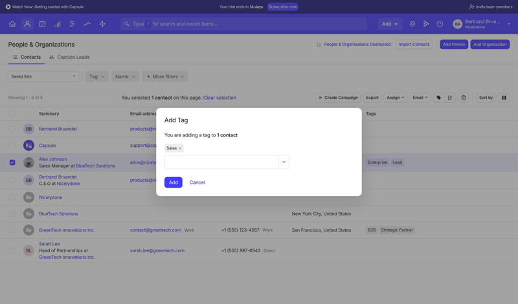Click the Alex Johnson avatar photo
Viewport: 518px width, 304px height.
tap(28, 162)
